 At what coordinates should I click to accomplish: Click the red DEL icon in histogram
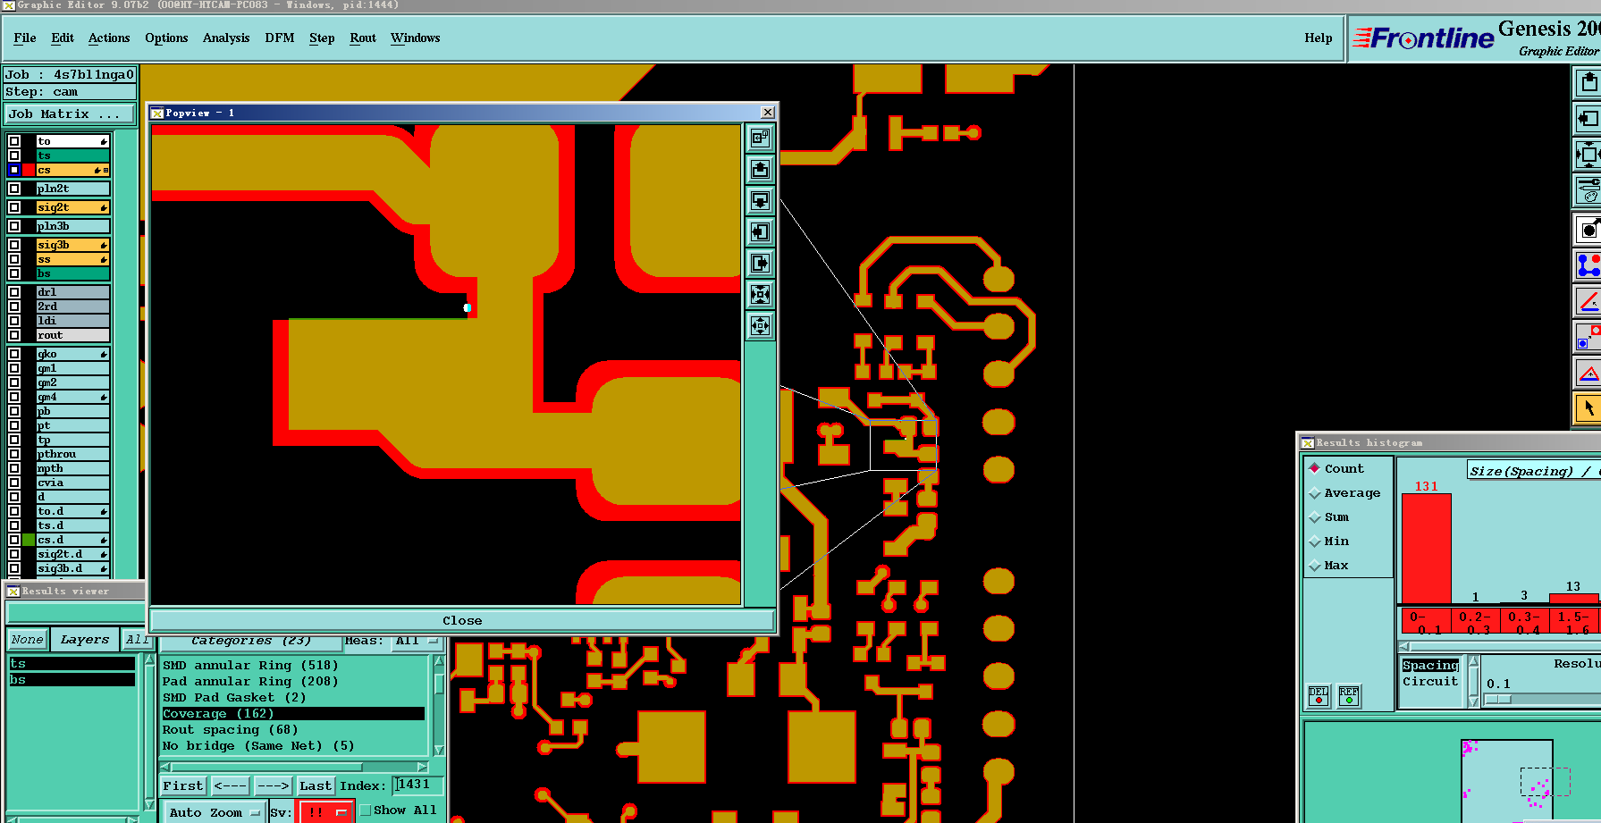click(x=1319, y=696)
